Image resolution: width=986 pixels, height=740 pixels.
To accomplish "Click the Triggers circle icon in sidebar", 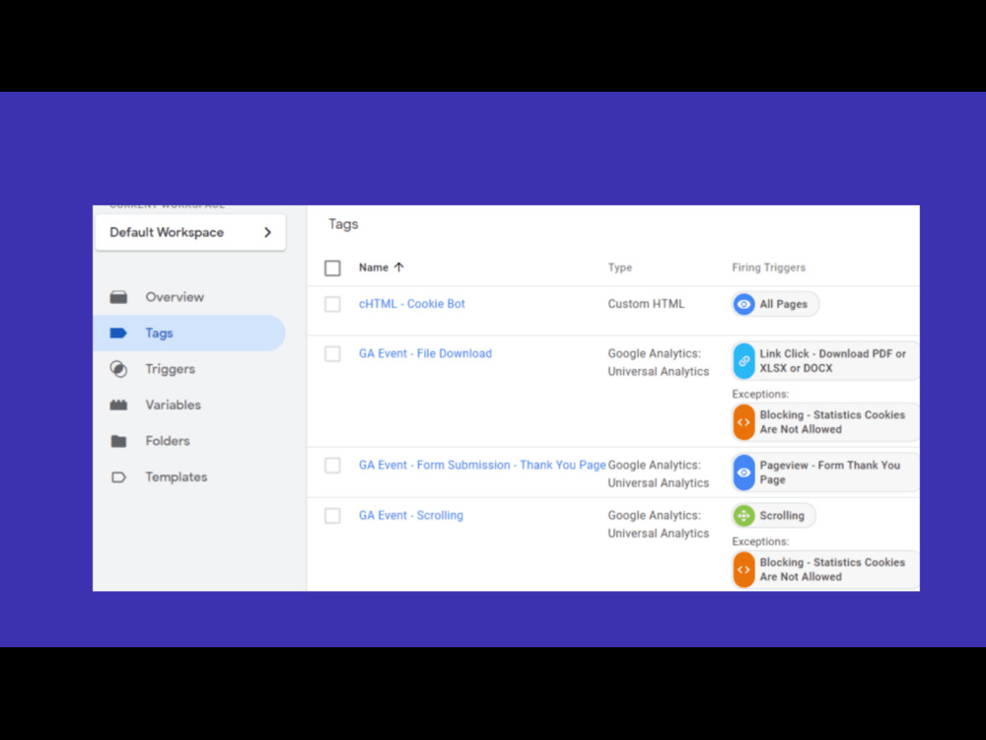I will 118,369.
